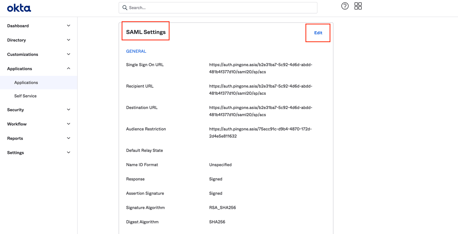Expand the Directory section chevron
Screen dimensions: 458x234
[x=68, y=40]
